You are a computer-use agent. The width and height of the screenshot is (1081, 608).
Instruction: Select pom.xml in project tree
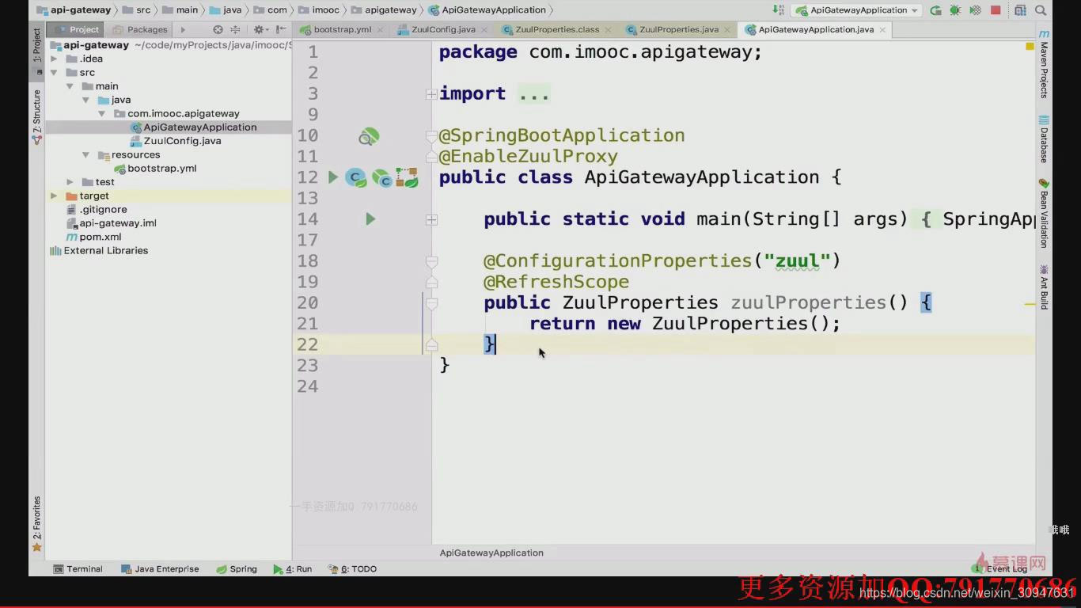click(100, 237)
